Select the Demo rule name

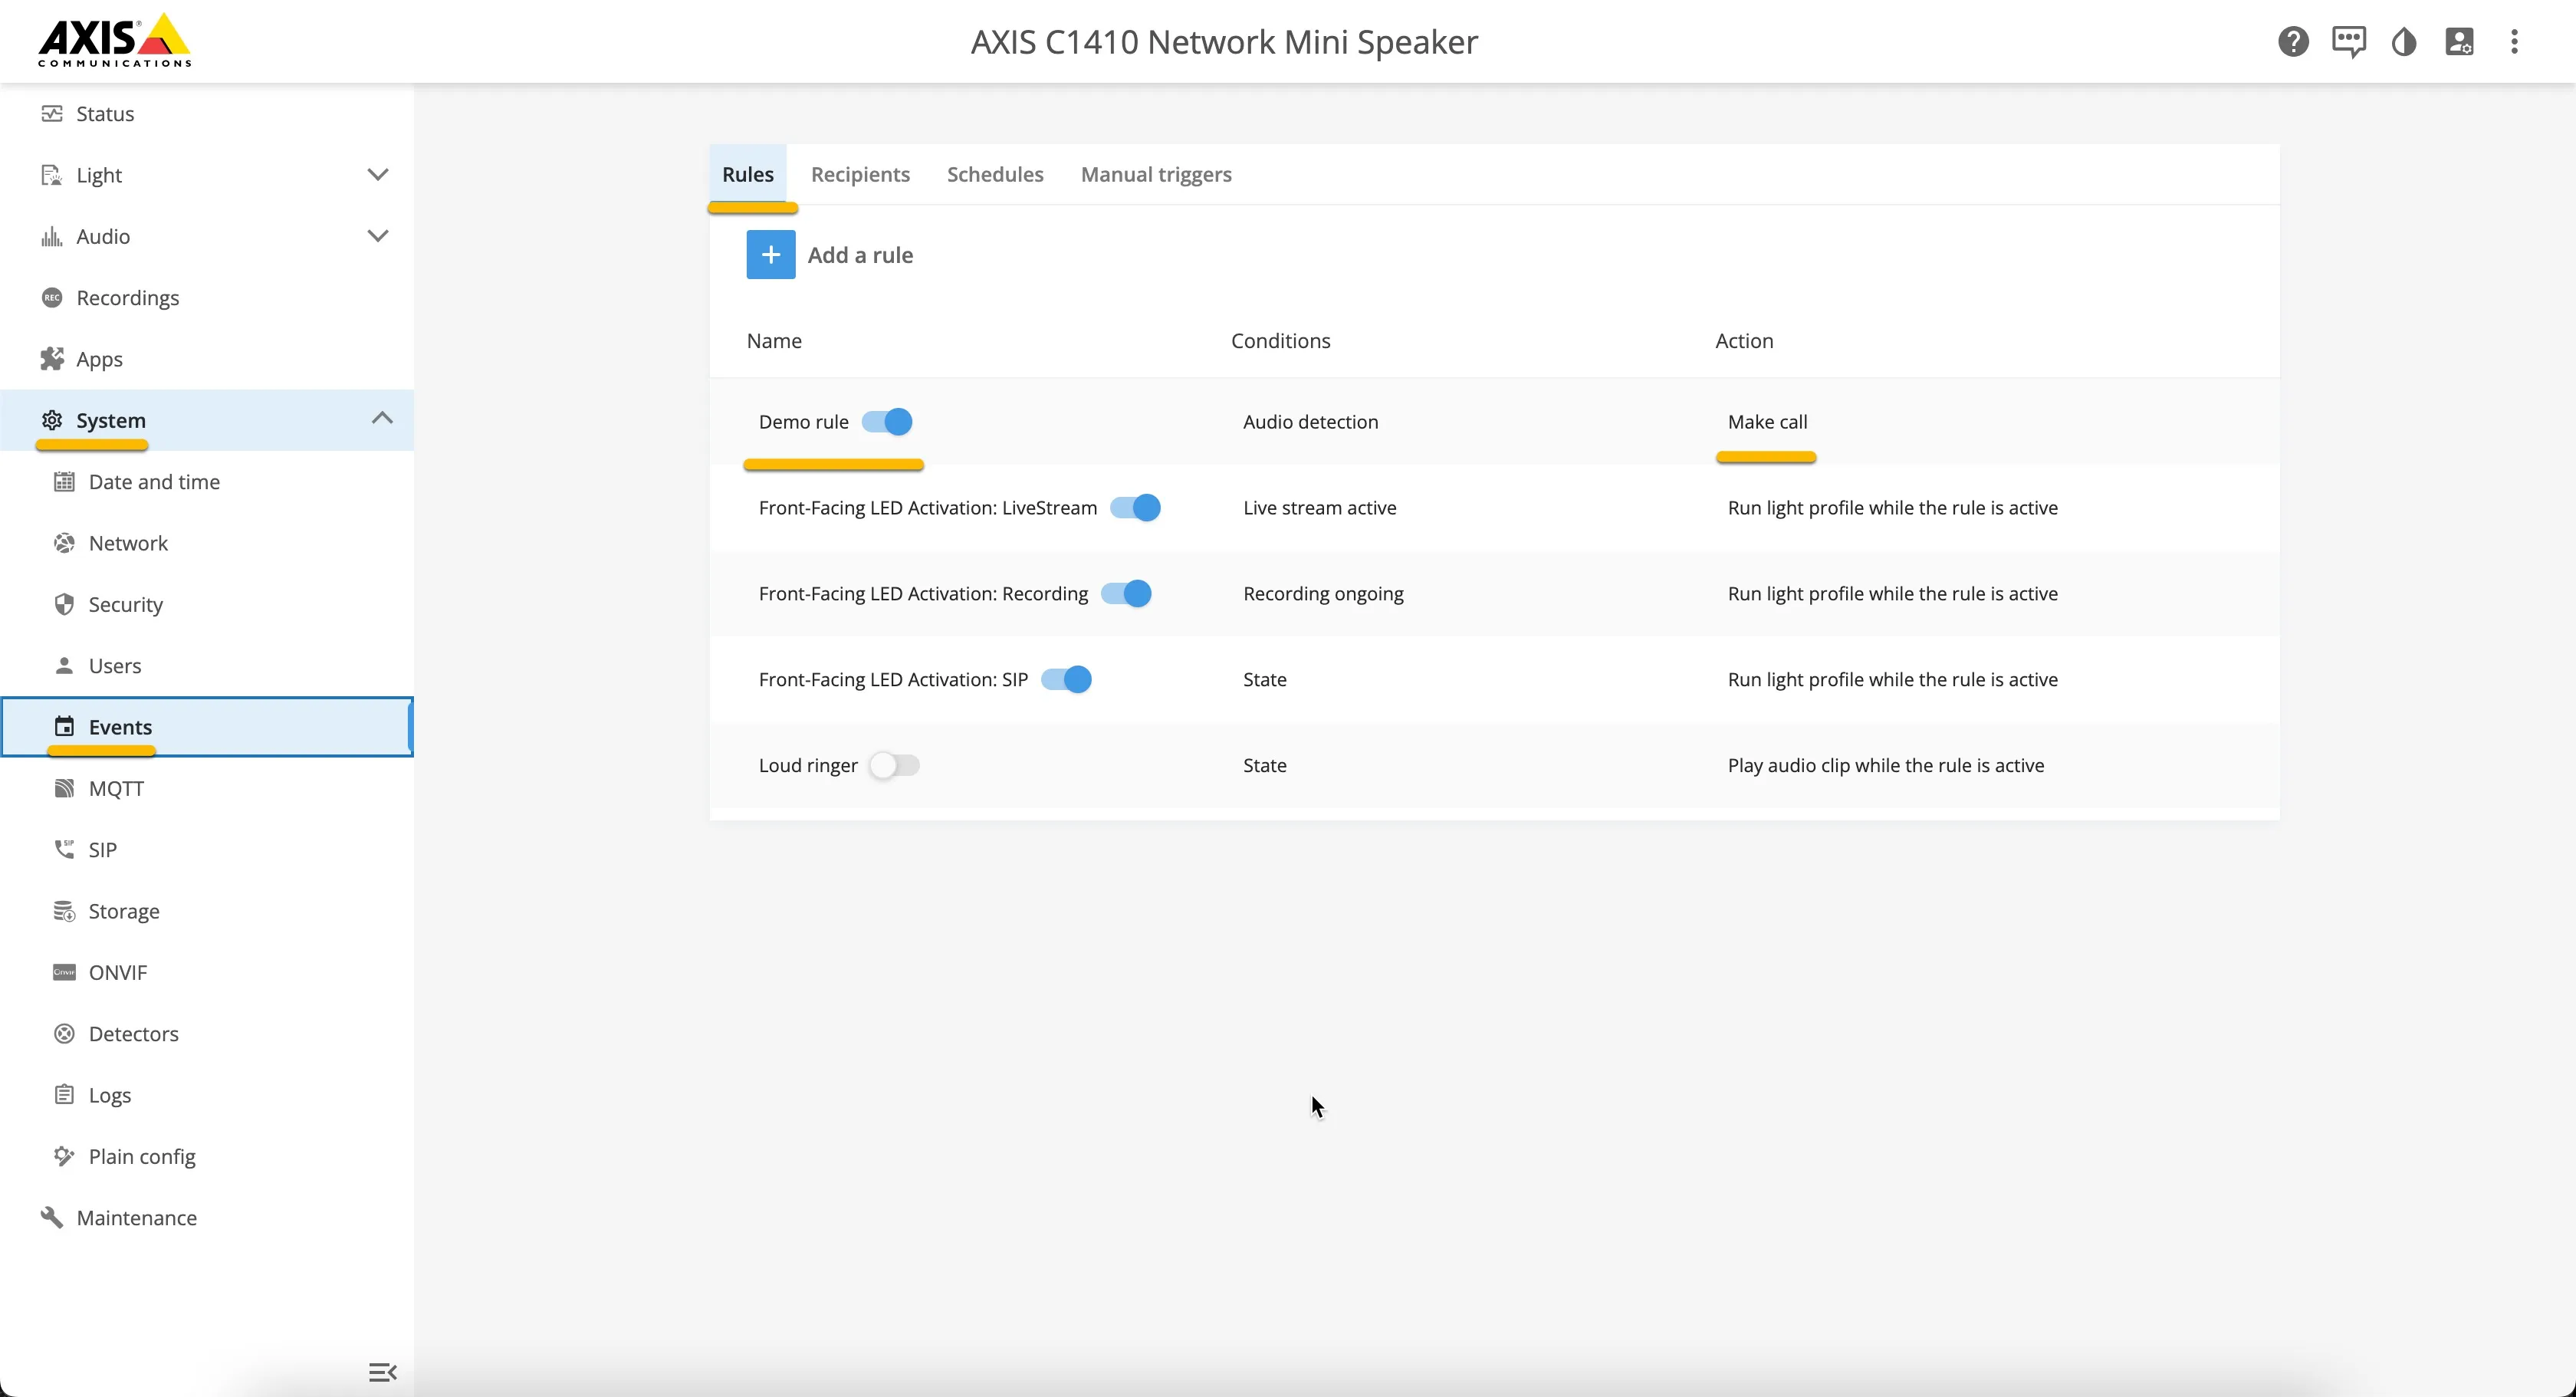tap(803, 422)
